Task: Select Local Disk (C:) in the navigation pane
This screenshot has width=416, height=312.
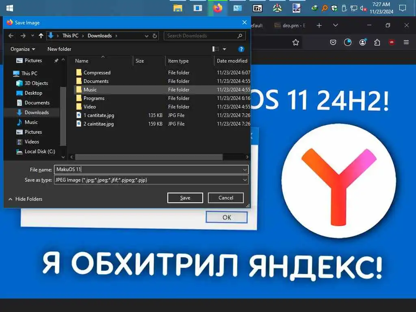Action: pos(36,152)
